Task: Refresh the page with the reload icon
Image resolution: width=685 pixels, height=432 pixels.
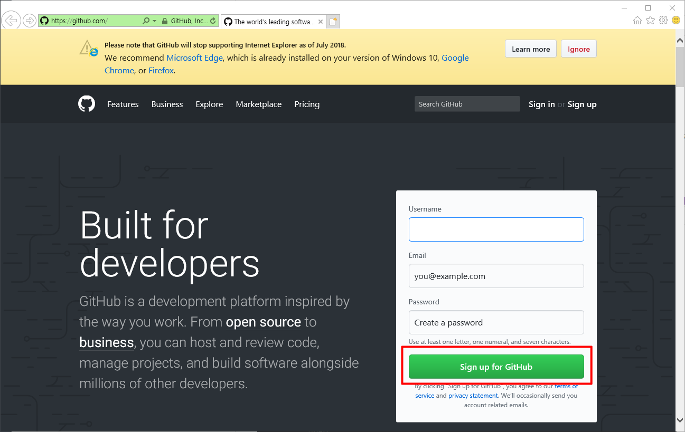Action: tap(213, 21)
